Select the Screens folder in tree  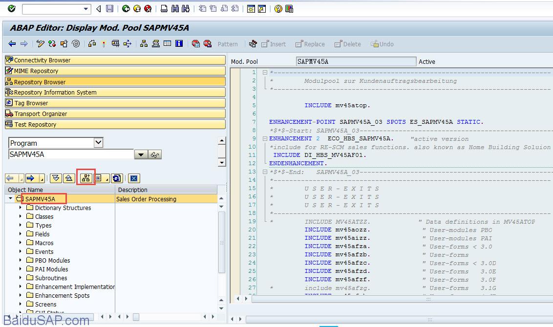pyautogui.click(x=45, y=304)
